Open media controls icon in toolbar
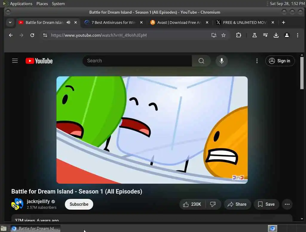Image resolution: width=306 pixels, height=232 pixels. [265, 35]
